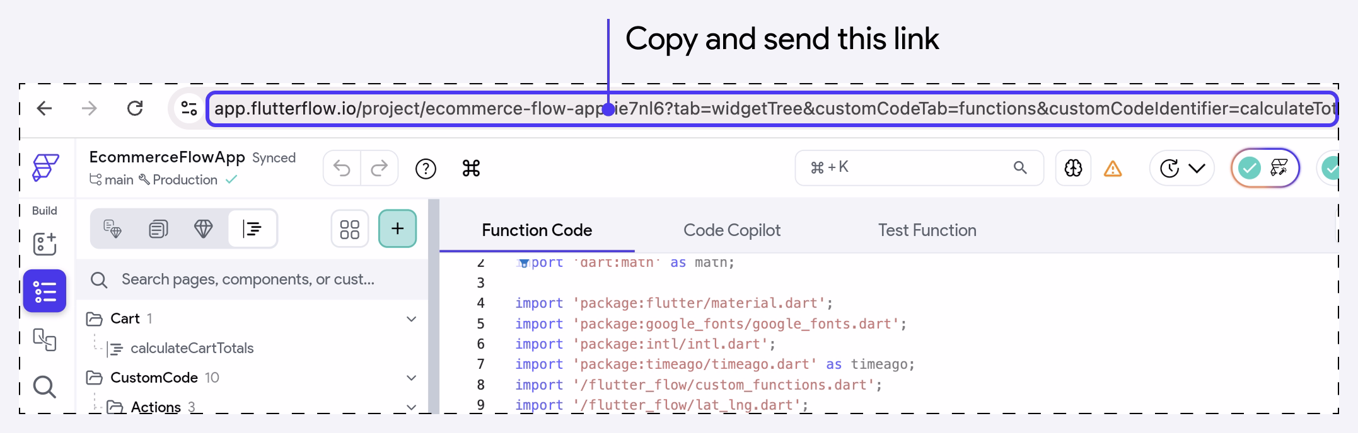Select the custom code tab icon

(252, 228)
